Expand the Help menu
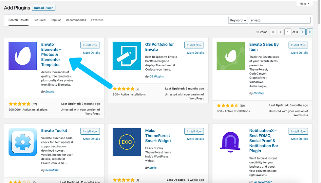The image size is (321, 183). [x=304, y=4]
